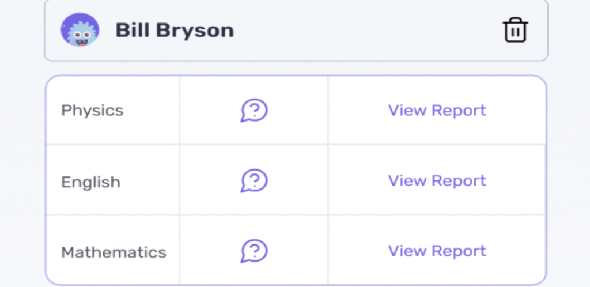Open the Physics question bubble icon
590x287 pixels.
click(x=254, y=110)
